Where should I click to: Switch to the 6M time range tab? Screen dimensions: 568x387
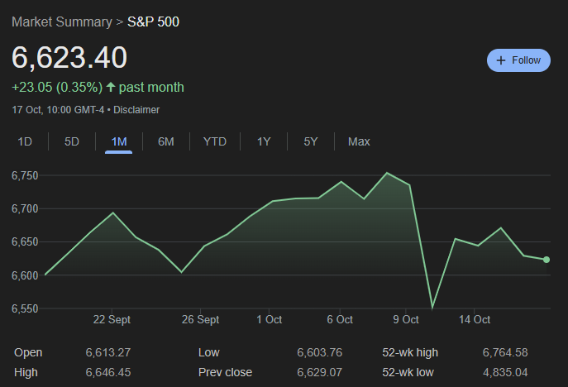coord(166,141)
